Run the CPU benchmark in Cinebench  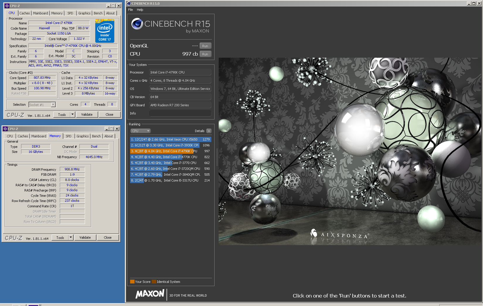click(205, 54)
